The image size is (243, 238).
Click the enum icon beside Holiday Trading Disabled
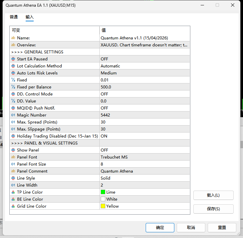tap(13, 136)
